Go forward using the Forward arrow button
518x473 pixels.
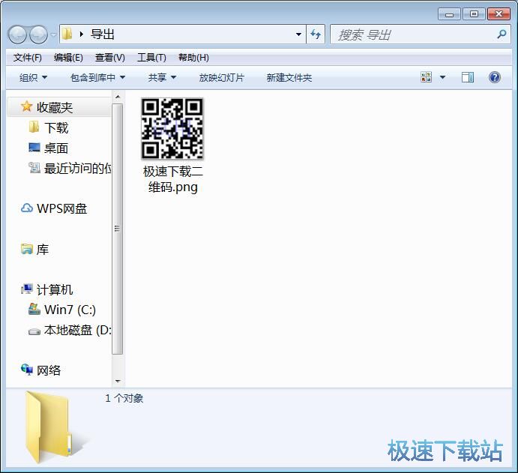39,34
